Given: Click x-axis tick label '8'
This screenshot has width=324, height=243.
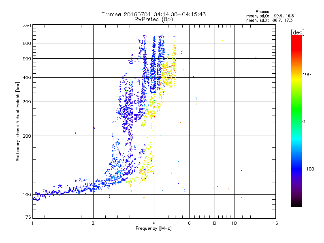Looking at the screenshot, I should pyautogui.click(x=215, y=223).
